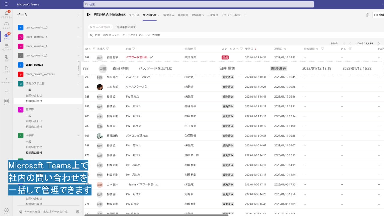Image resolution: width=384 pixels, height=216 pixels.
Task: Click 元の条件に戻す button
Action: (x=126, y=27)
